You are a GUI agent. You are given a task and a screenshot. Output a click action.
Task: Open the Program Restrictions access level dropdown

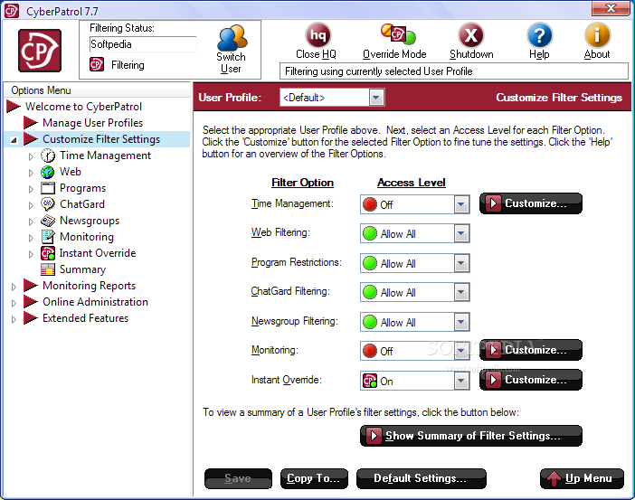[461, 263]
